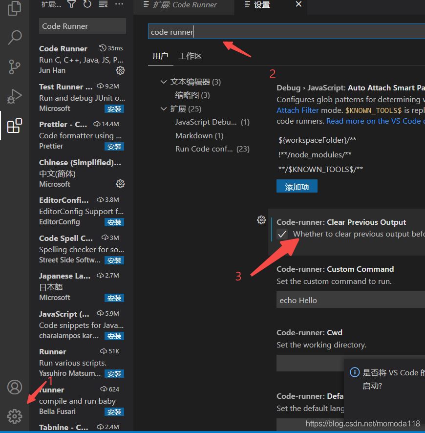Click the filter extensions funnel icon

coord(72,4)
